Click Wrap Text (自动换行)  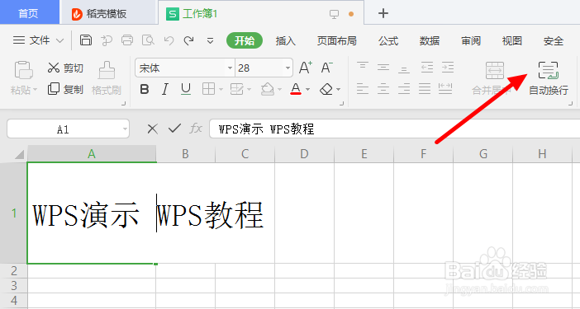point(548,78)
